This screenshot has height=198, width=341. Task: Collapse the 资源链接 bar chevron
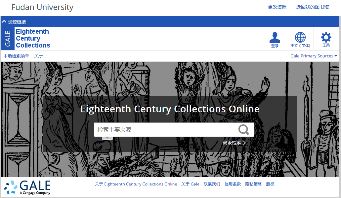coord(4,21)
